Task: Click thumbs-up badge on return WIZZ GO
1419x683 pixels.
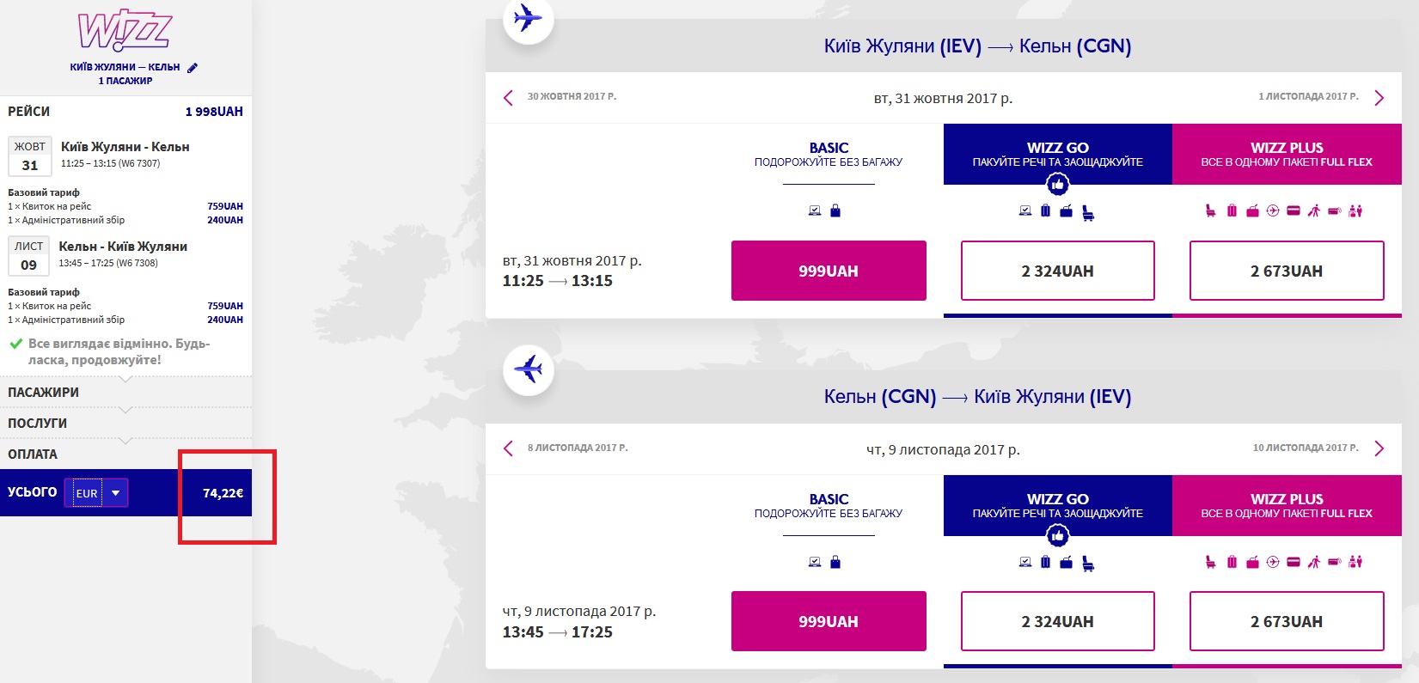Action: click(1057, 536)
